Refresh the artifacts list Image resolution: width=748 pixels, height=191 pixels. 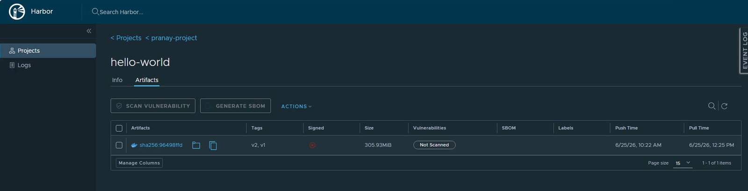point(724,106)
